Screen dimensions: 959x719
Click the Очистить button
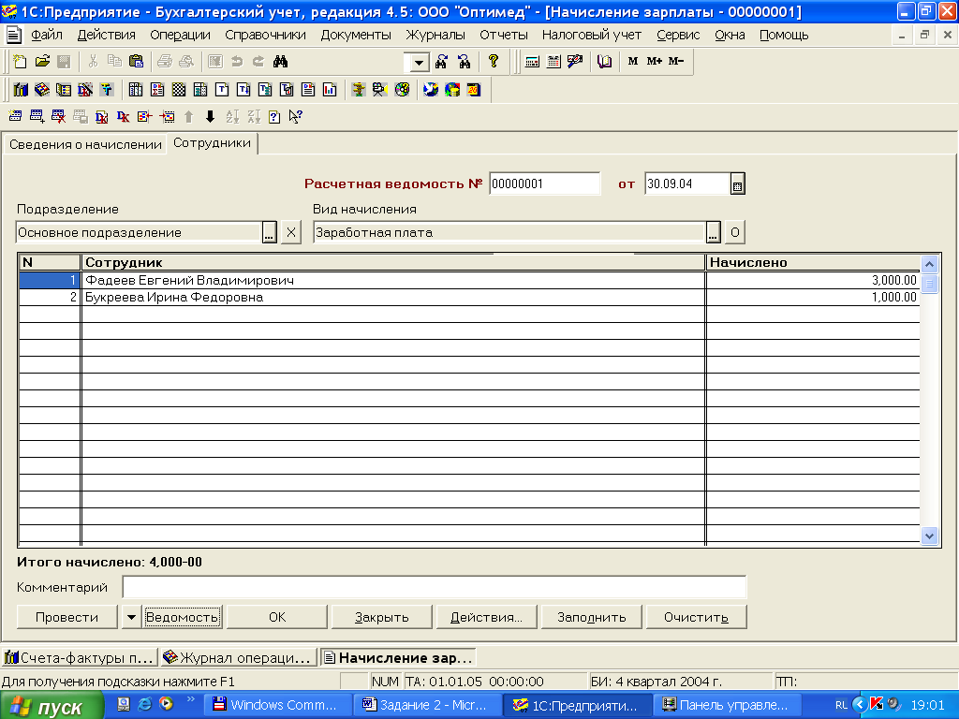696,617
